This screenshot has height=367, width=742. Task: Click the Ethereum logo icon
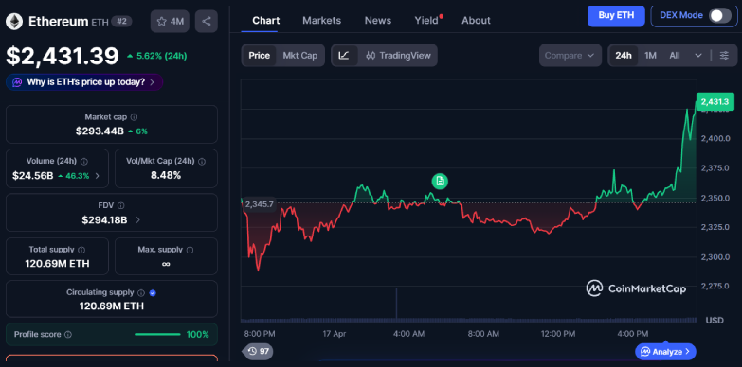14,21
